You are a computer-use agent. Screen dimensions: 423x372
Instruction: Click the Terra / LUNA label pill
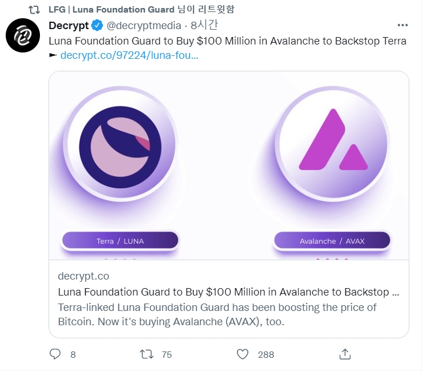tap(120, 241)
